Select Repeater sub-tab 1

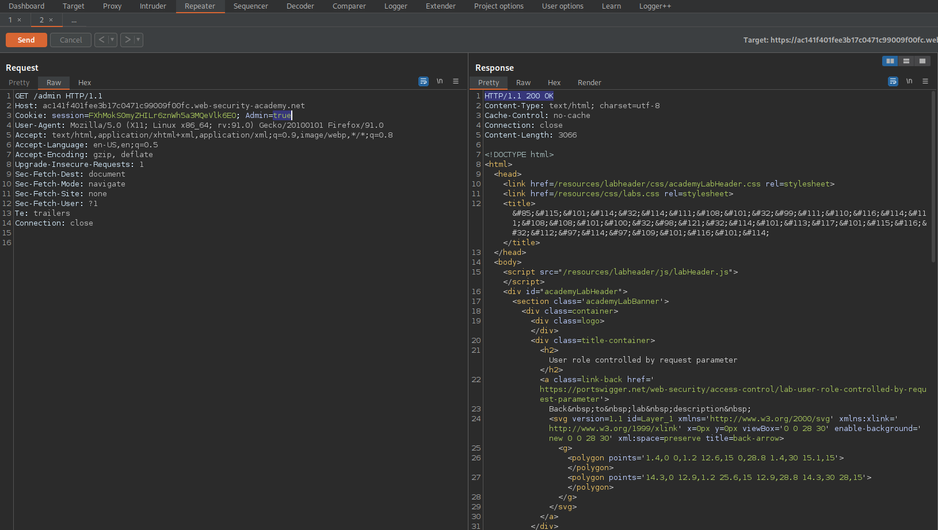pyautogui.click(x=10, y=20)
